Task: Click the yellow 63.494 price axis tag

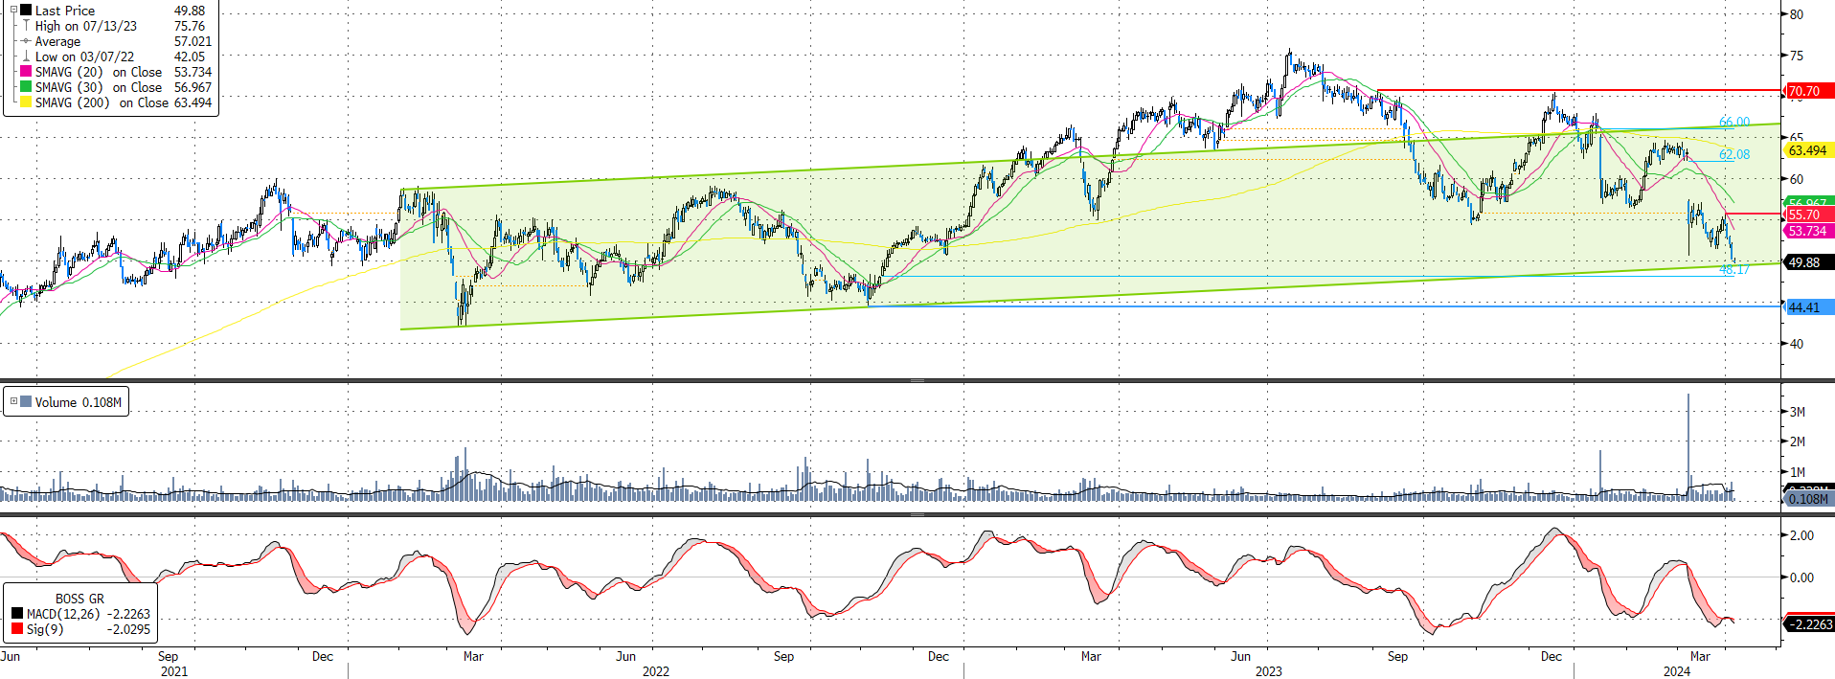Action: pyautogui.click(x=1809, y=150)
